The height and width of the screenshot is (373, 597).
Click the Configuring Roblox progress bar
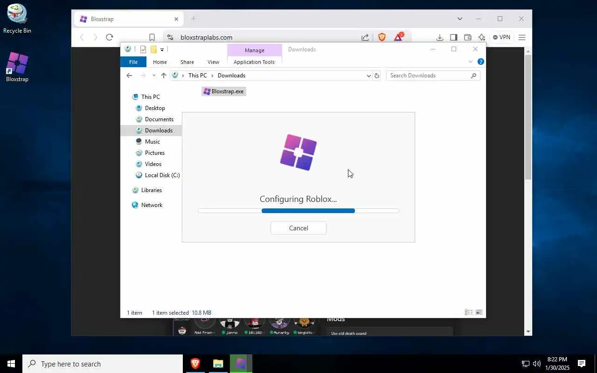[298, 211]
